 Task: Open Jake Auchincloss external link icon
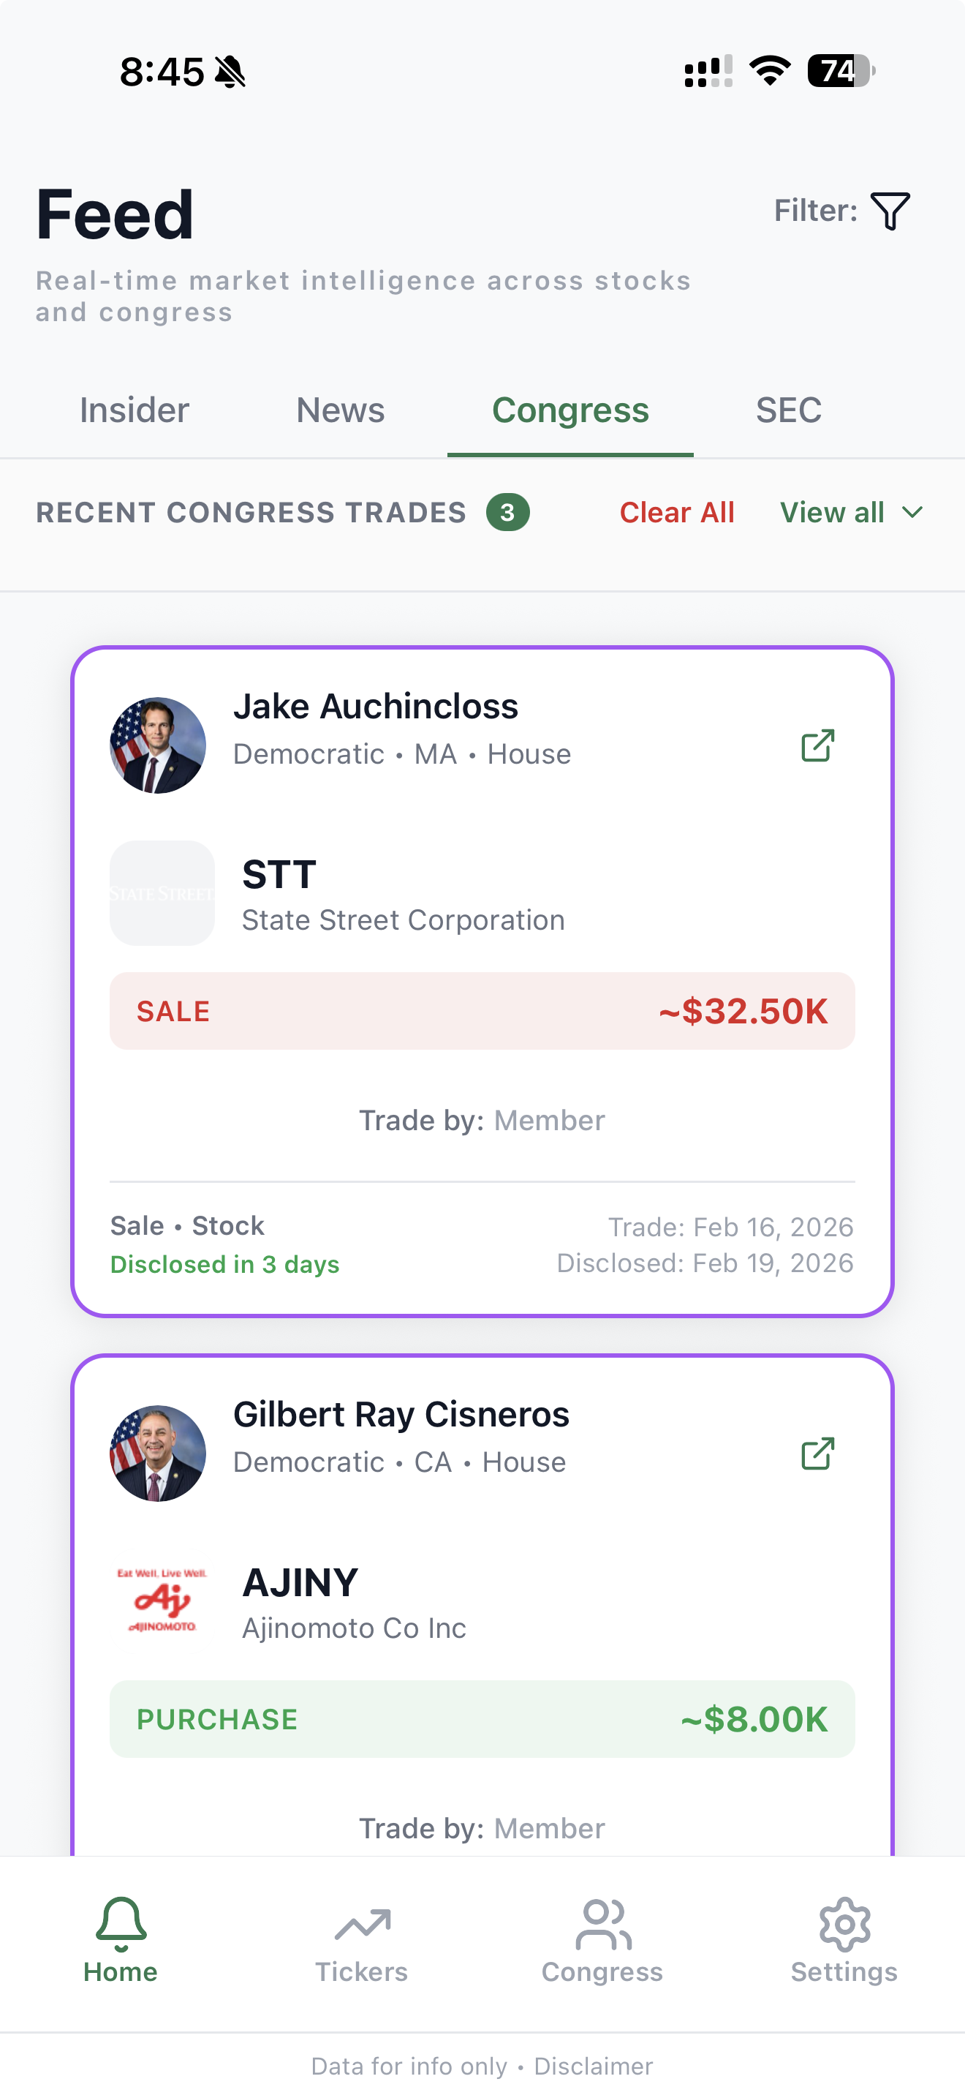[818, 745]
